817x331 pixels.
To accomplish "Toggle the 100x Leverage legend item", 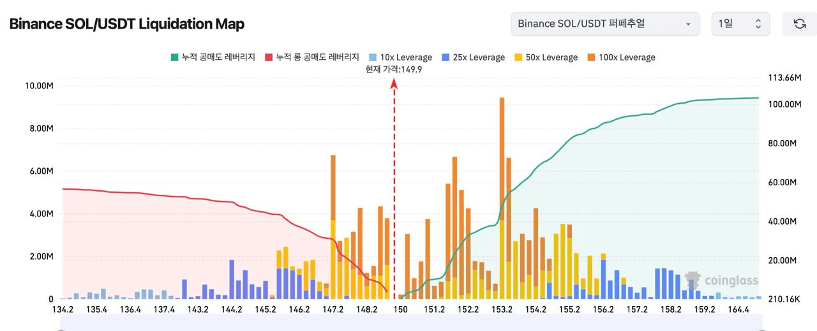I will point(620,57).
